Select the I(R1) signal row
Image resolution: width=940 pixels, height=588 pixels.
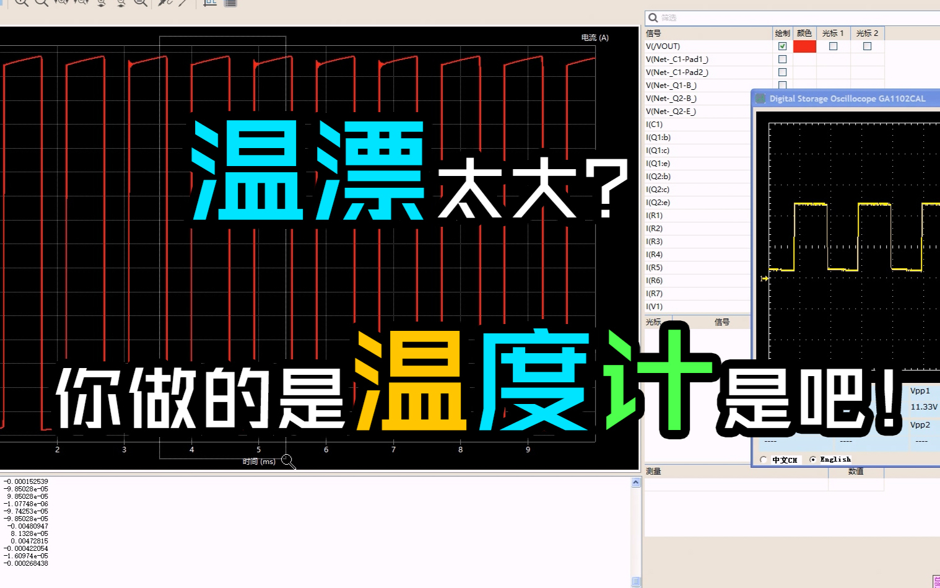pyautogui.click(x=655, y=216)
